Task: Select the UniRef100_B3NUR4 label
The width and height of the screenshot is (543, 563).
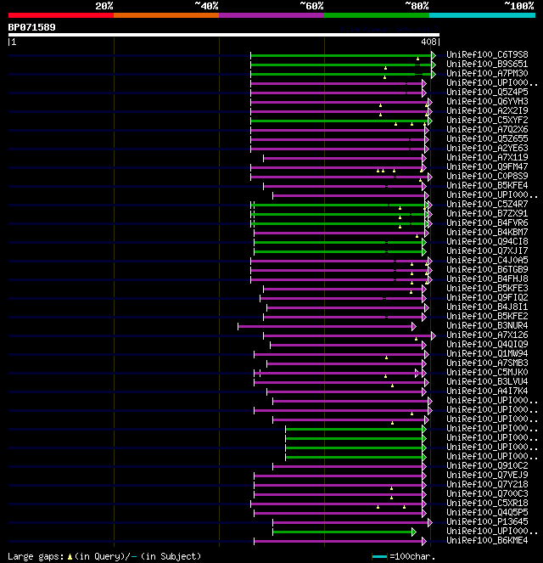Action: [x=487, y=325]
